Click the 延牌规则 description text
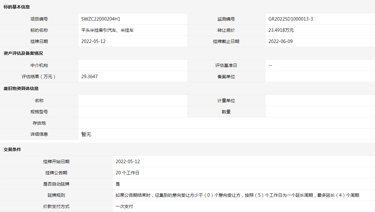375x212 pixels. (x=237, y=195)
